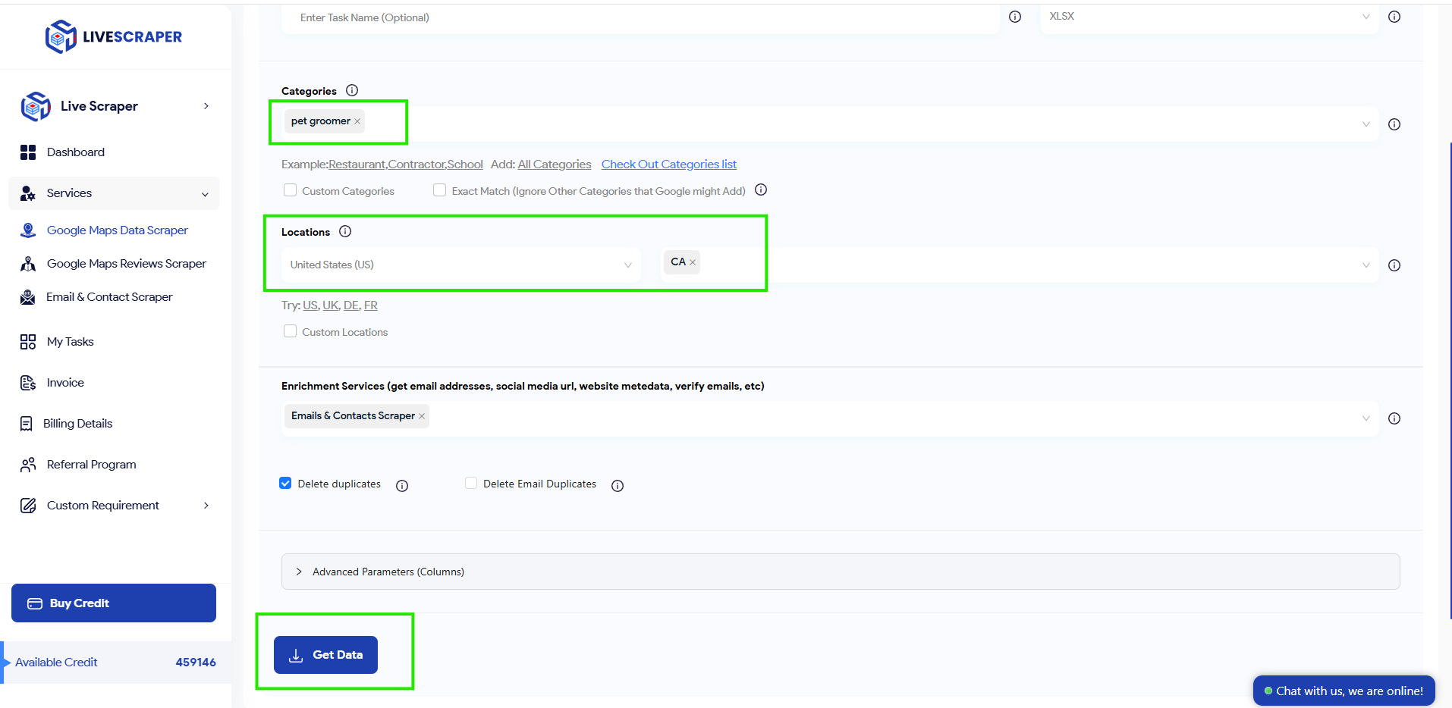Screen dimensions: 1452x708
Task: Remove the pet groomer category tag
Action: (x=357, y=121)
